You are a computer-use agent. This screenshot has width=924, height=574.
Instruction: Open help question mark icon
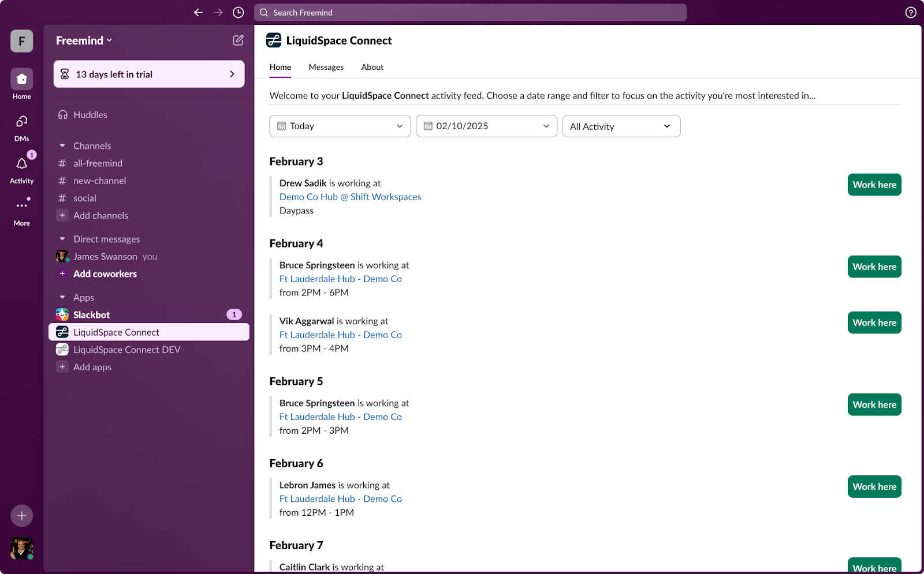click(911, 13)
